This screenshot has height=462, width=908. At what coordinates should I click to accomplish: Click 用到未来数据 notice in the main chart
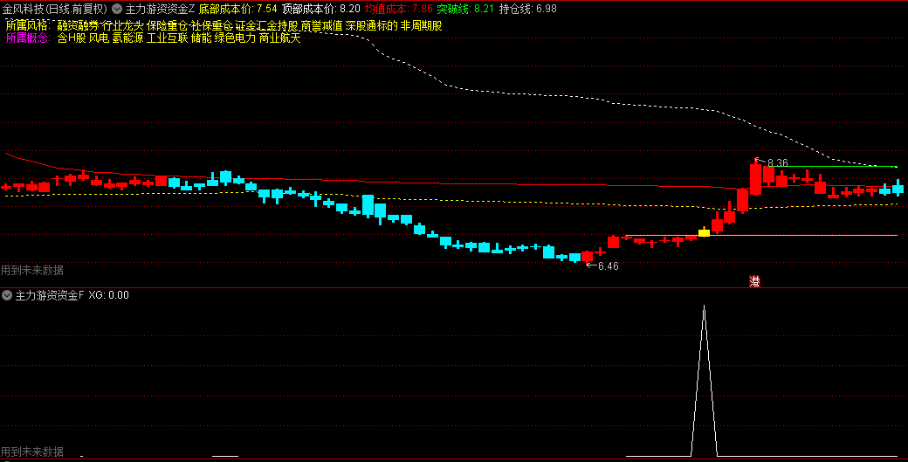tap(31, 271)
